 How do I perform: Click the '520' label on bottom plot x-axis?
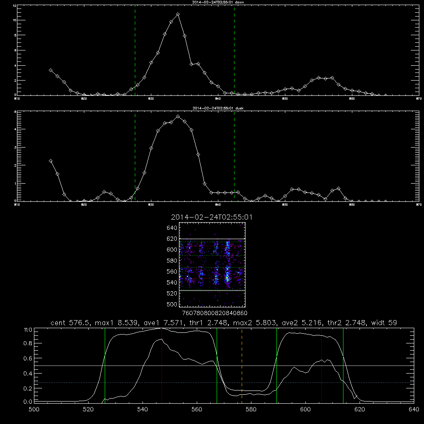click(x=89, y=410)
